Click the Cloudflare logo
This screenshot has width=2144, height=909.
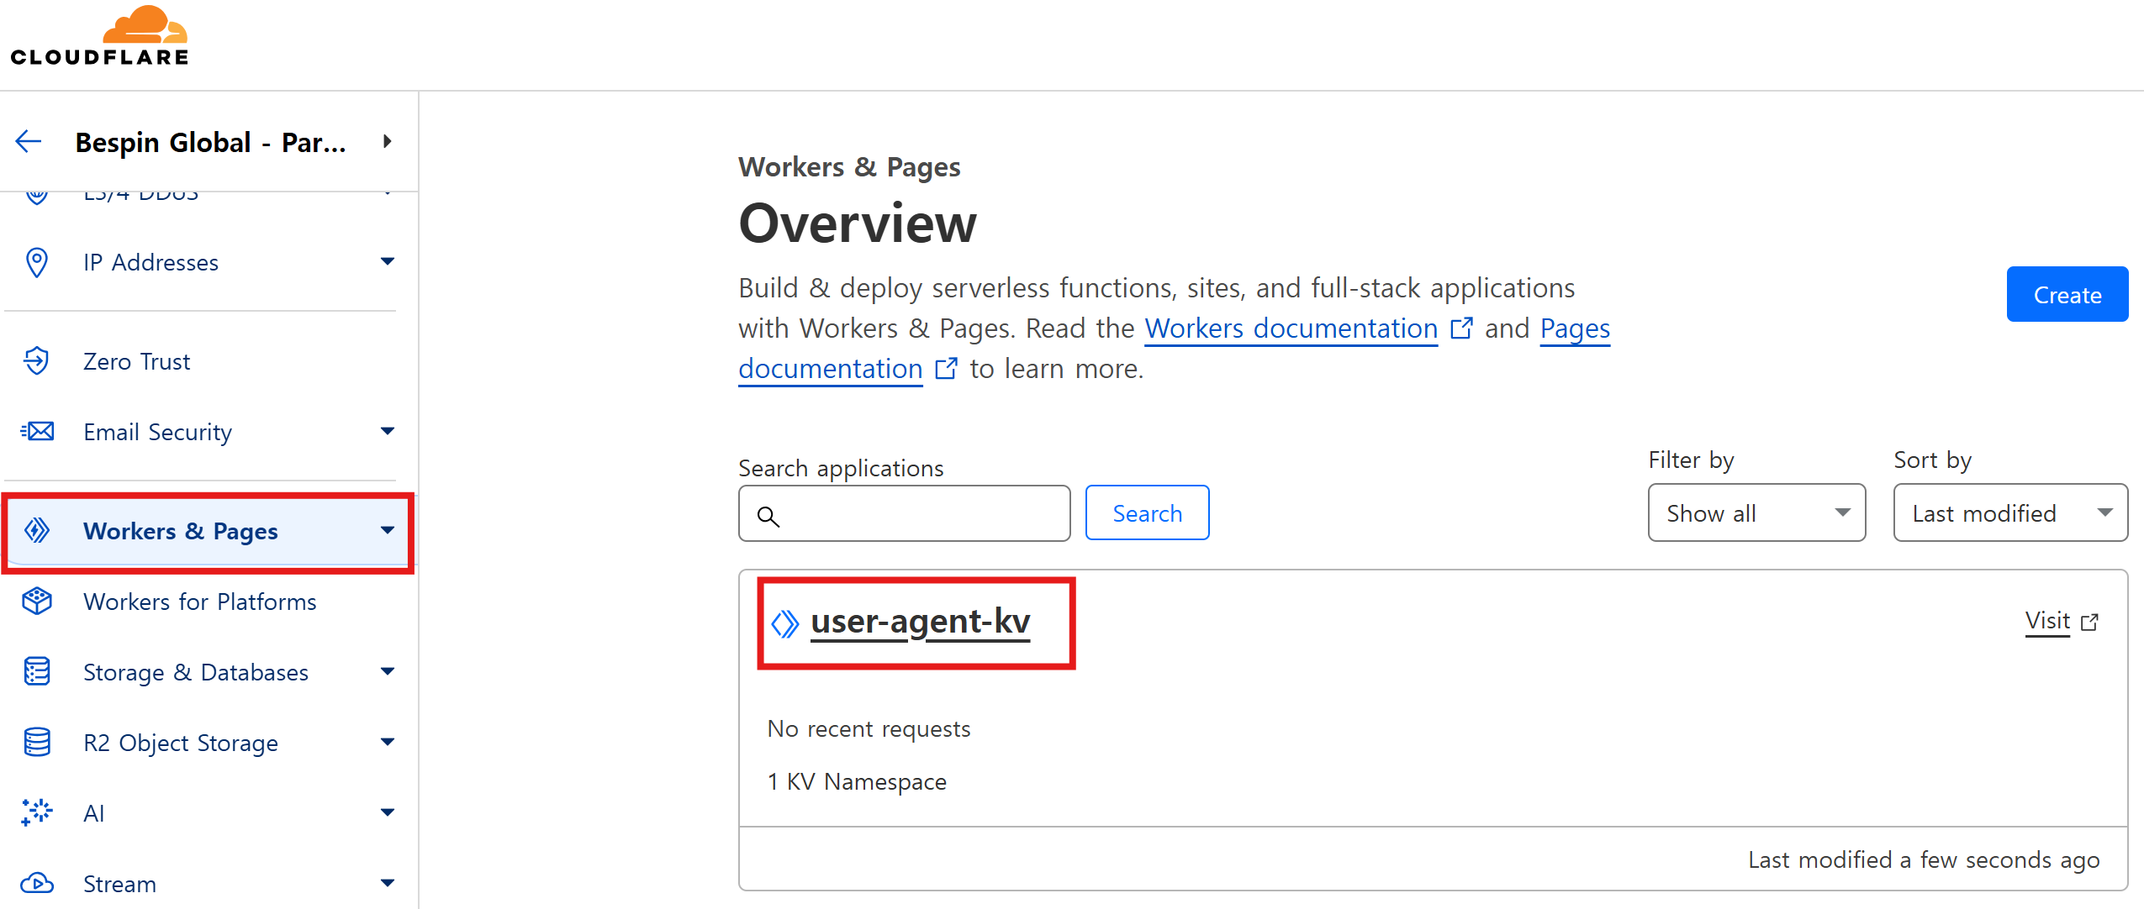(99, 36)
